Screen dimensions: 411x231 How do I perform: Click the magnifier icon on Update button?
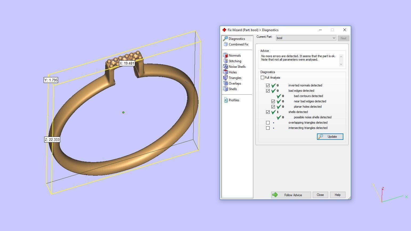[x=321, y=137]
